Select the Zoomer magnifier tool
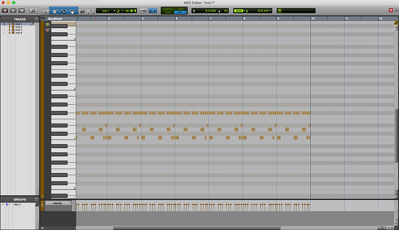Image resolution: width=399 pixels, height=230 pixels. coord(45,11)
